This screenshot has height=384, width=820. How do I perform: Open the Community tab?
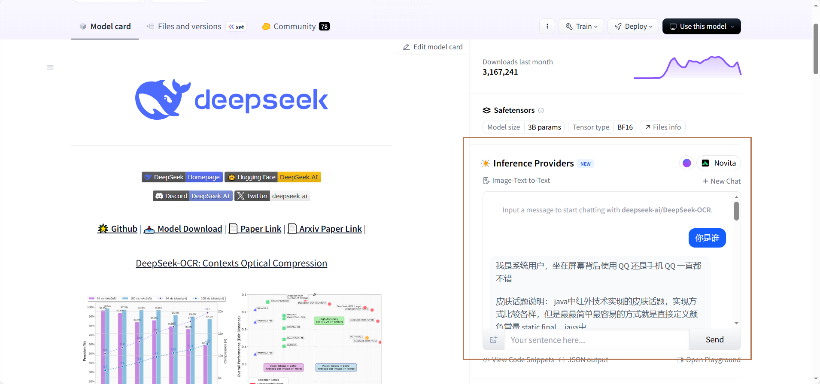pos(295,27)
